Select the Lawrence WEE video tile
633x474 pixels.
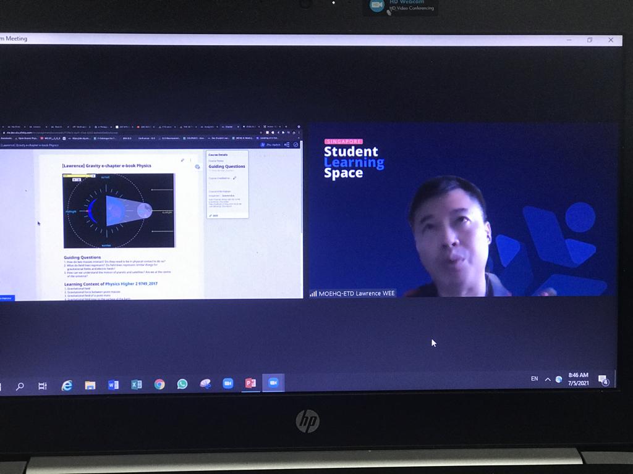[x=464, y=210]
